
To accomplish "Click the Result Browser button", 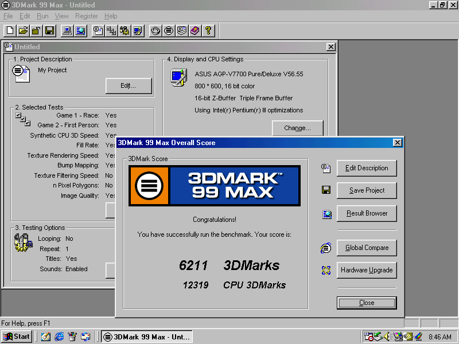I will point(367,213).
